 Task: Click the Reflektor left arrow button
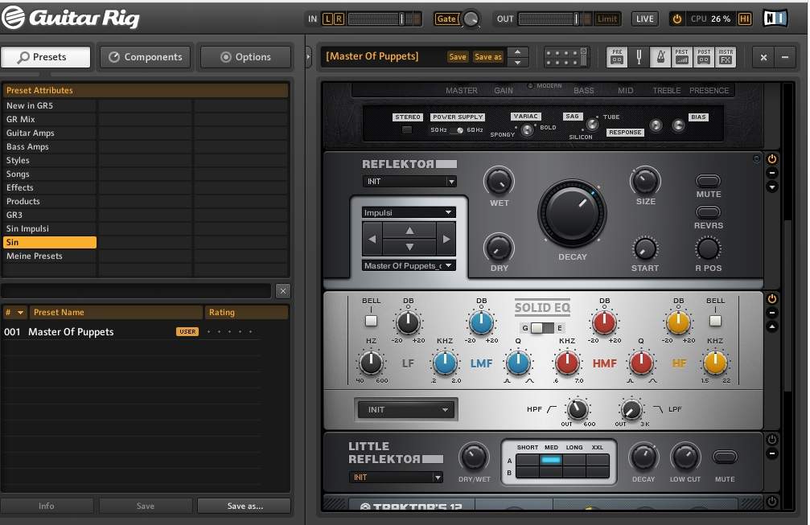(x=372, y=239)
